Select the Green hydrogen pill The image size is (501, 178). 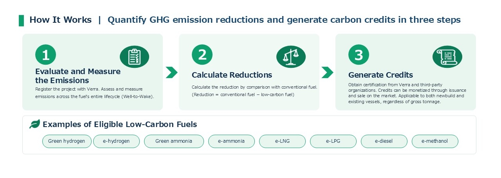[67, 141]
